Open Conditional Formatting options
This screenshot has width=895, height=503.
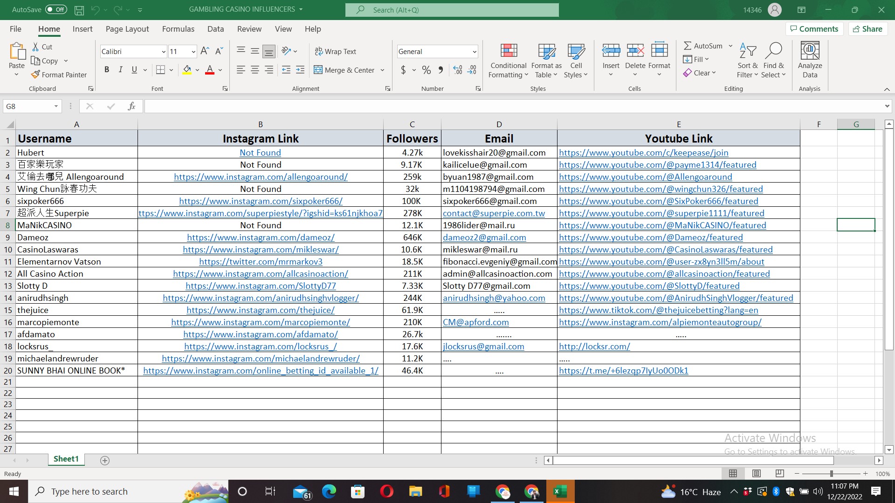point(508,60)
